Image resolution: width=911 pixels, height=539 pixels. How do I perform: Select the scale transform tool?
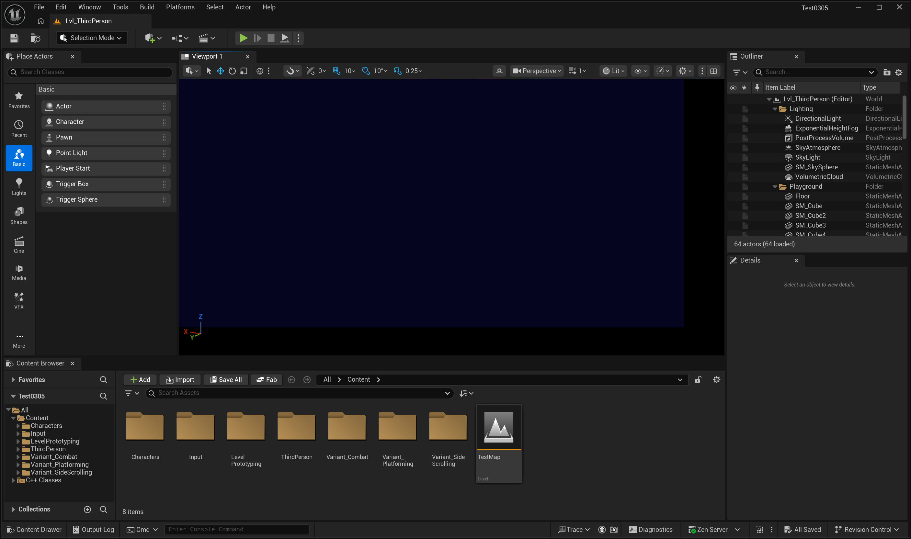coord(244,71)
